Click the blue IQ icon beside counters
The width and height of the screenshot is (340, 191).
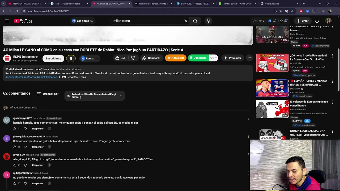tap(270, 21)
